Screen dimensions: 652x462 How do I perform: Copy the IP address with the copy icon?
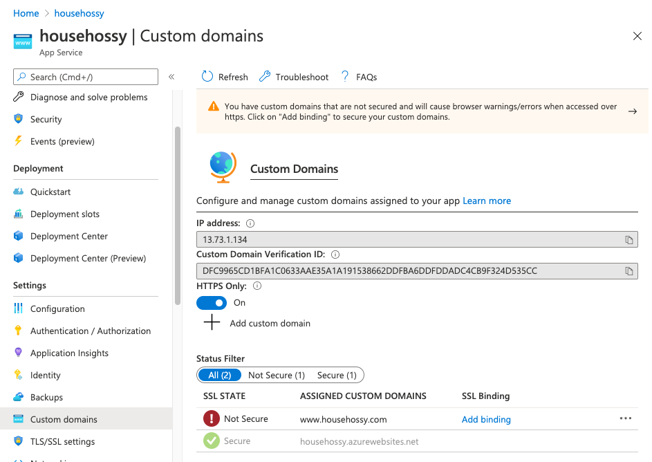point(628,239)
